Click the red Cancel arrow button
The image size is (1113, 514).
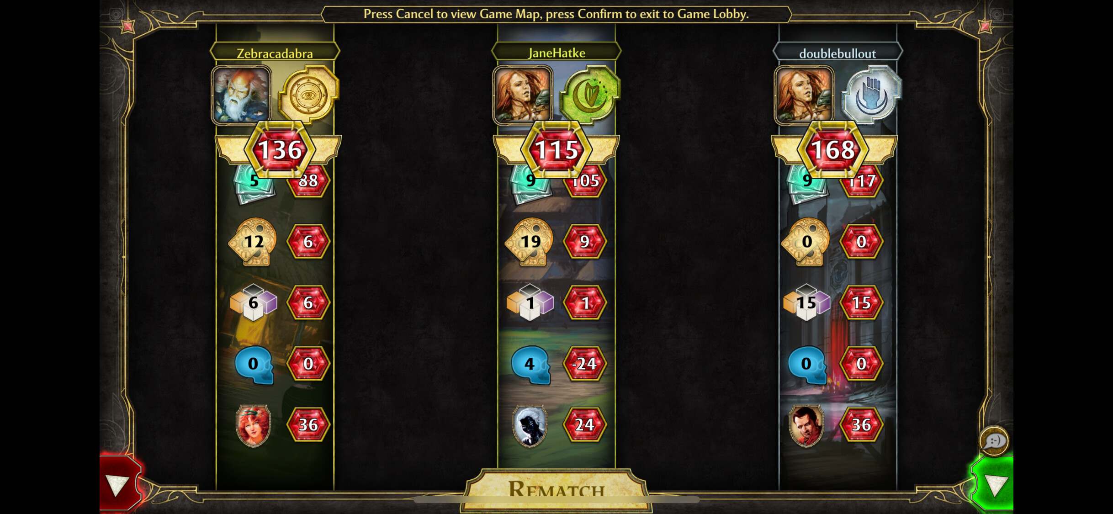(120, 483)
